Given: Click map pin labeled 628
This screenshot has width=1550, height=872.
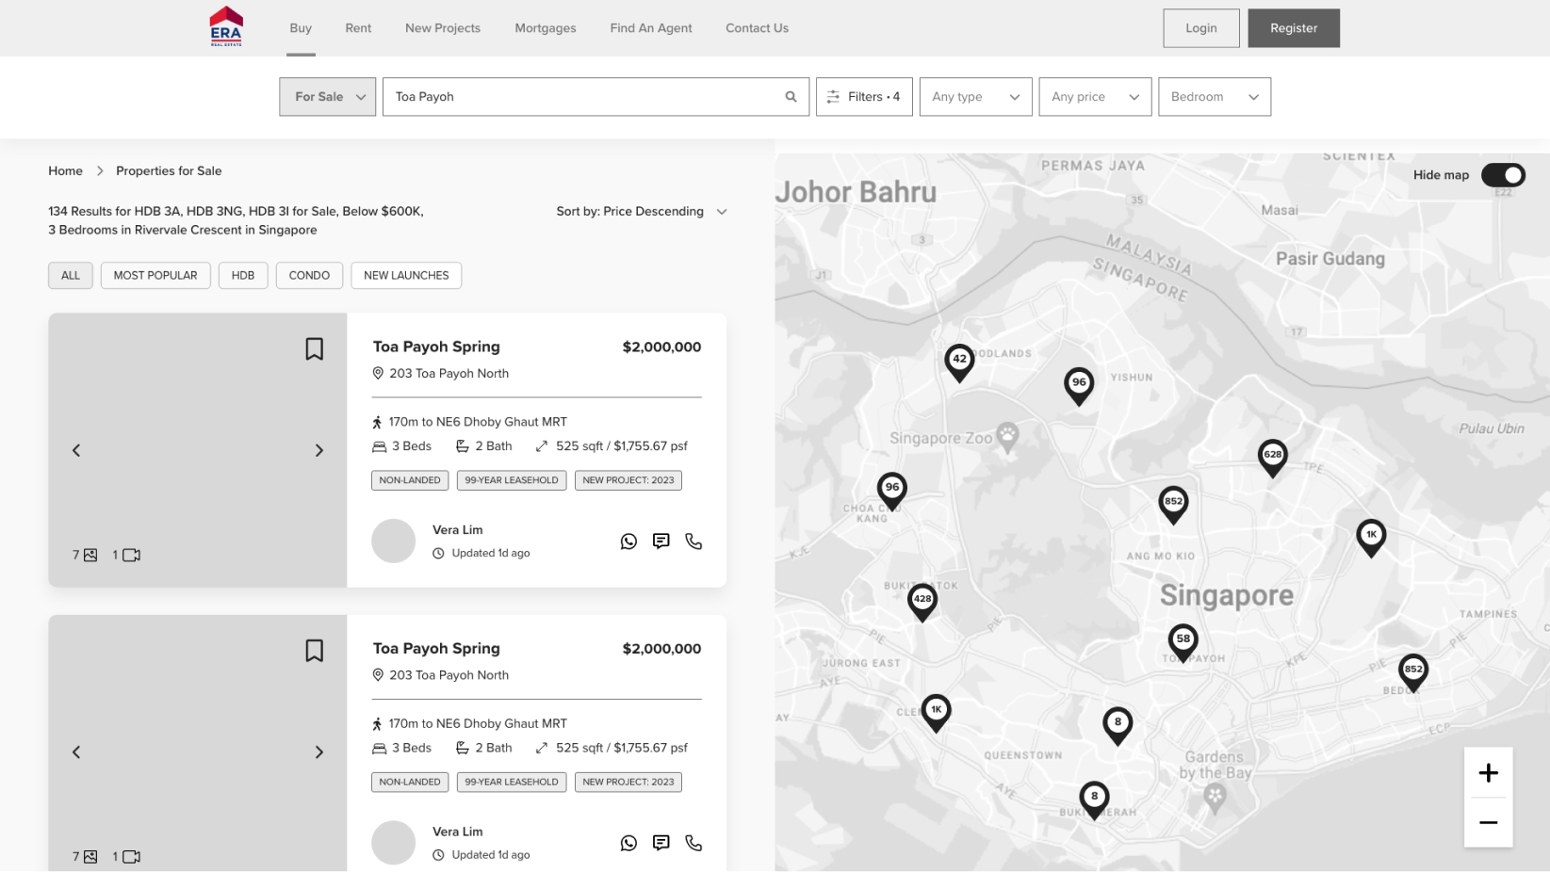Looking at the screenshot, I should pyautogui.click(x=1273, y=457).
